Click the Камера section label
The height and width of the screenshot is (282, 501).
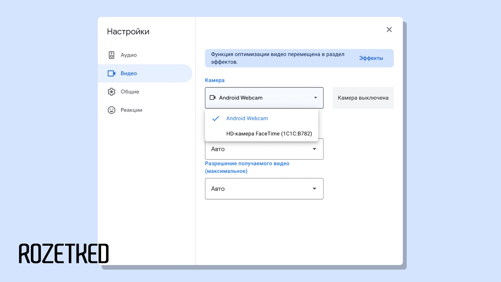214,80
